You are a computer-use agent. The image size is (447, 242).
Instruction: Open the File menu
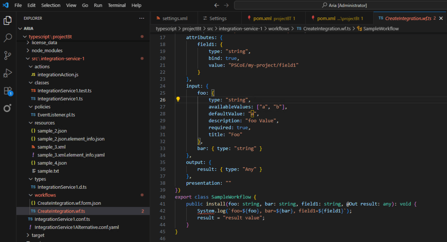pyautogui.click(x=18, y=5)
